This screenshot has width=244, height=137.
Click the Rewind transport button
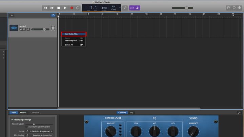[x=45, y=8]
